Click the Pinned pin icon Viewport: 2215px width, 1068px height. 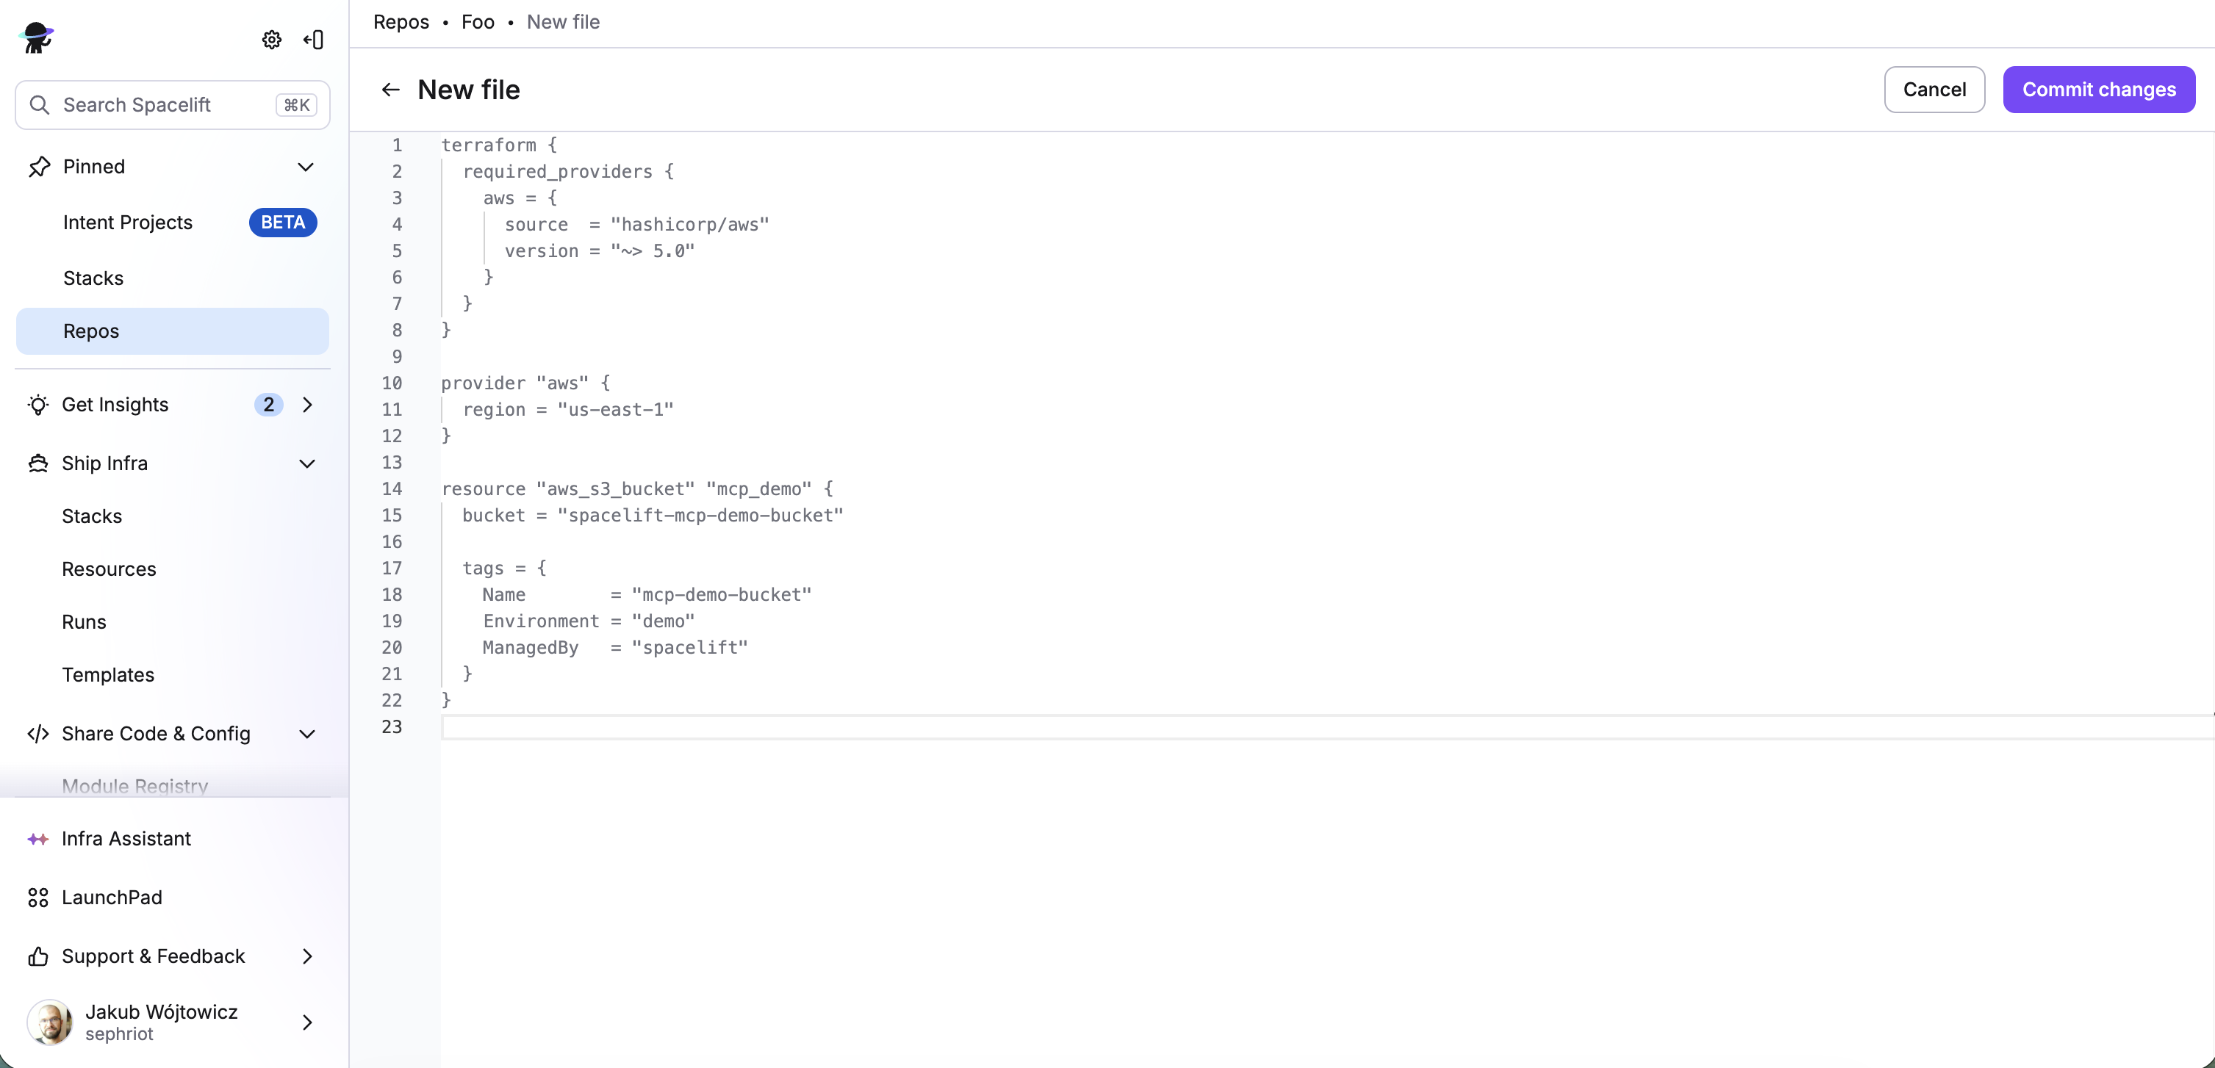click(39, 166)
